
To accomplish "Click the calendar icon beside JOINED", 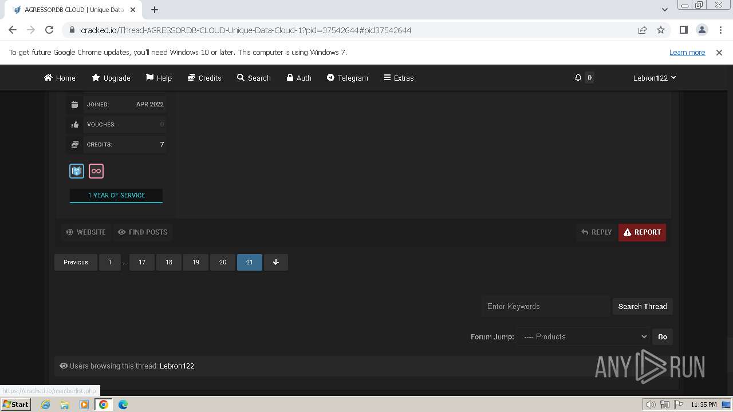I will click(x=74, y=104).
